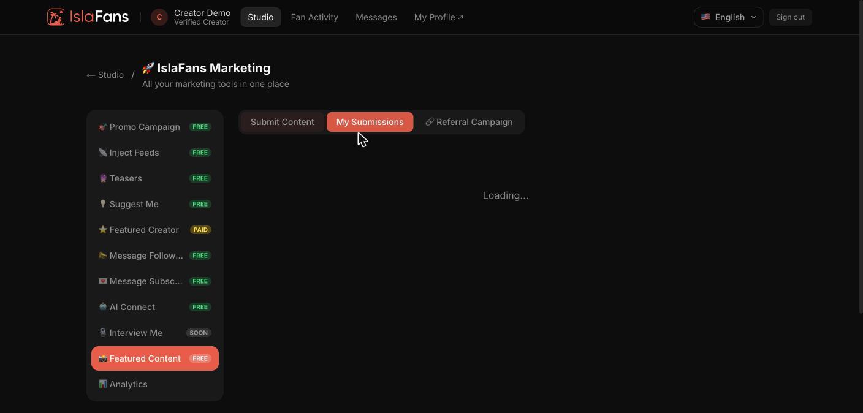Image resolution: width=863 pixels, height=413 pixels.
Task: Click the Loading... status text
Action: pos(506,195)
